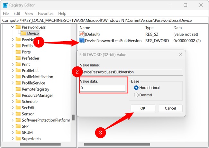Expand the ProfileService tree node
Screen dimensions: 209x148
(x=13, y=83)
